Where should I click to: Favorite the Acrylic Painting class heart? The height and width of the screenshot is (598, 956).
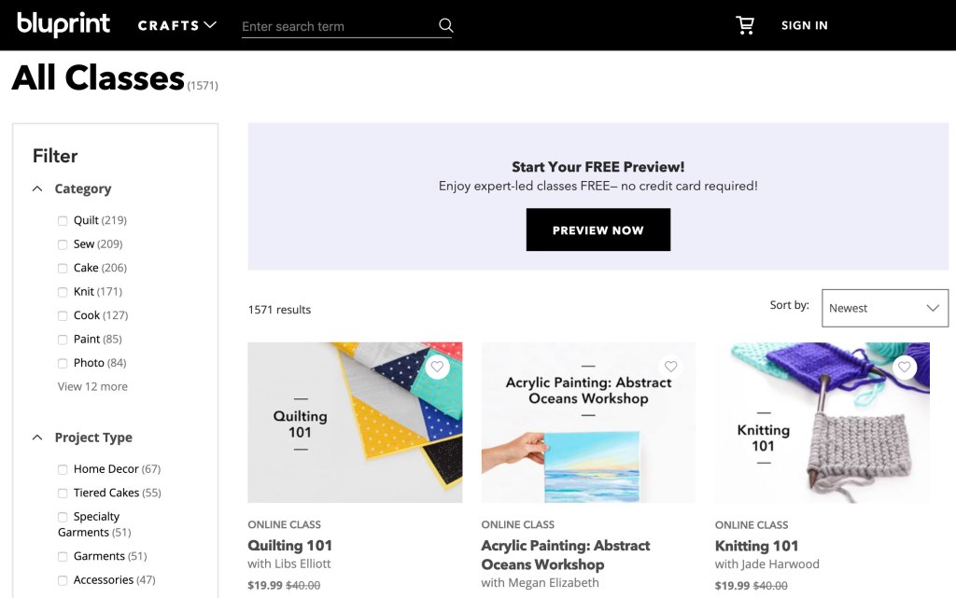point(670,367)
